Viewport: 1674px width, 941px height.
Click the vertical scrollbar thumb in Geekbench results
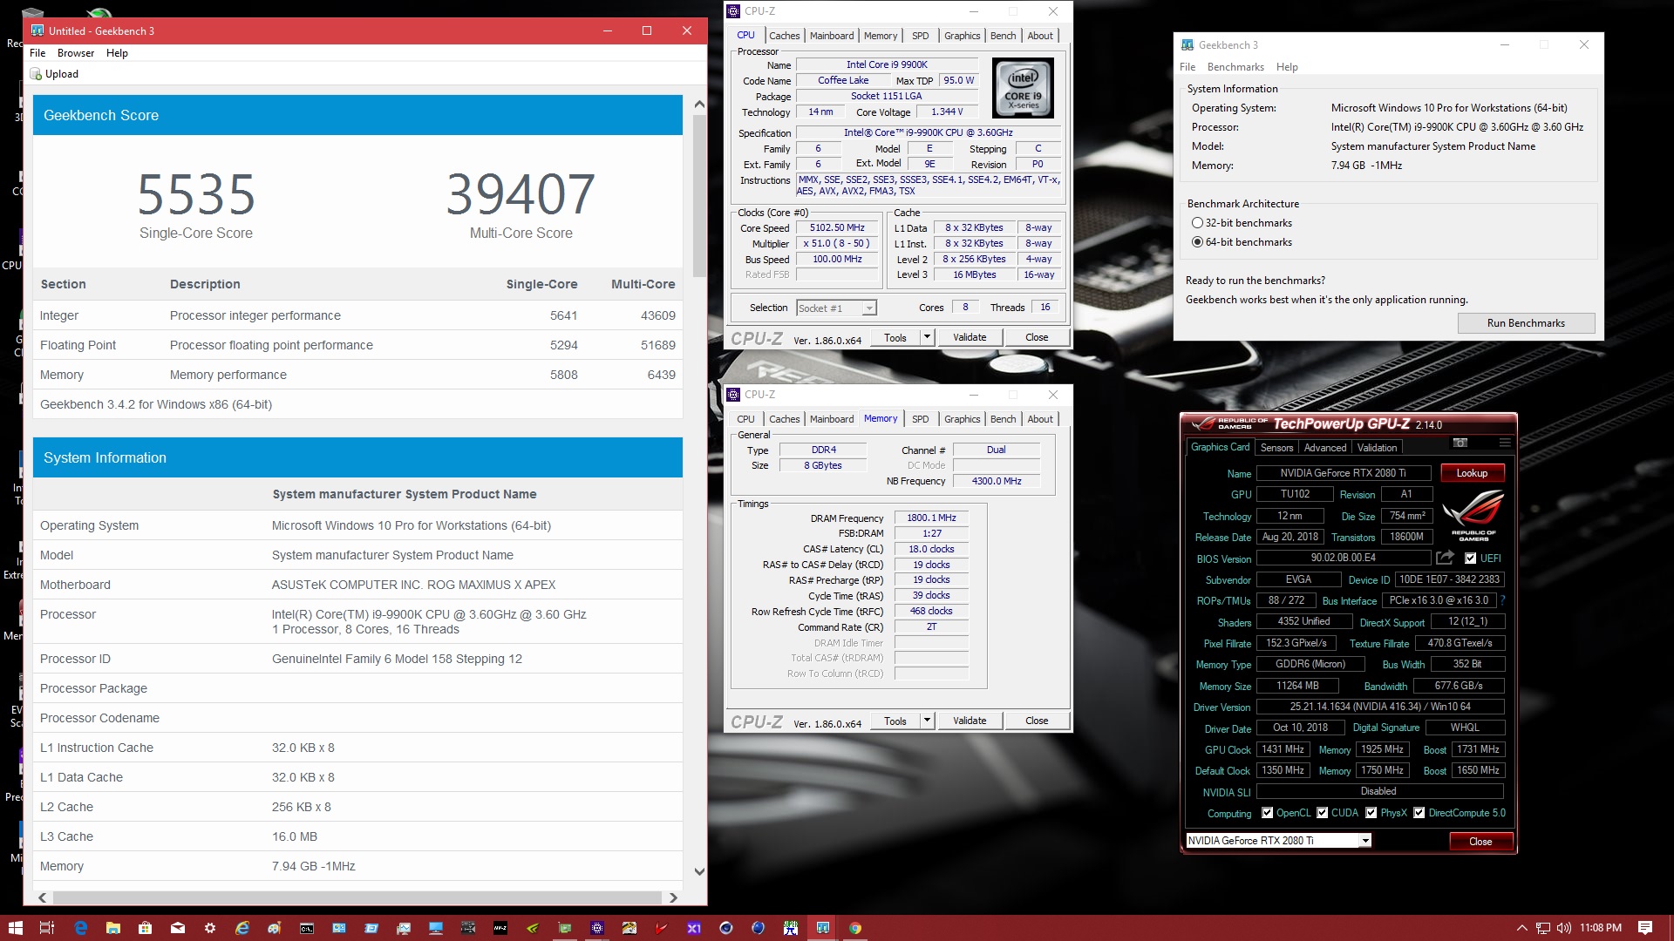699,196
